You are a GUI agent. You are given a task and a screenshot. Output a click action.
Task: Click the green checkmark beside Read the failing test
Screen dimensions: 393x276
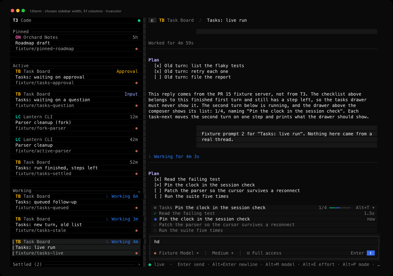pyautogui.click(x=155, y=213)
